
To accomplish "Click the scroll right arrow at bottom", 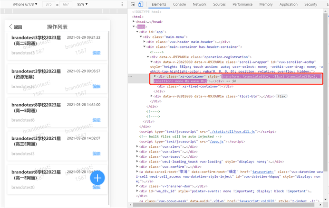I will tap(320, 204).
